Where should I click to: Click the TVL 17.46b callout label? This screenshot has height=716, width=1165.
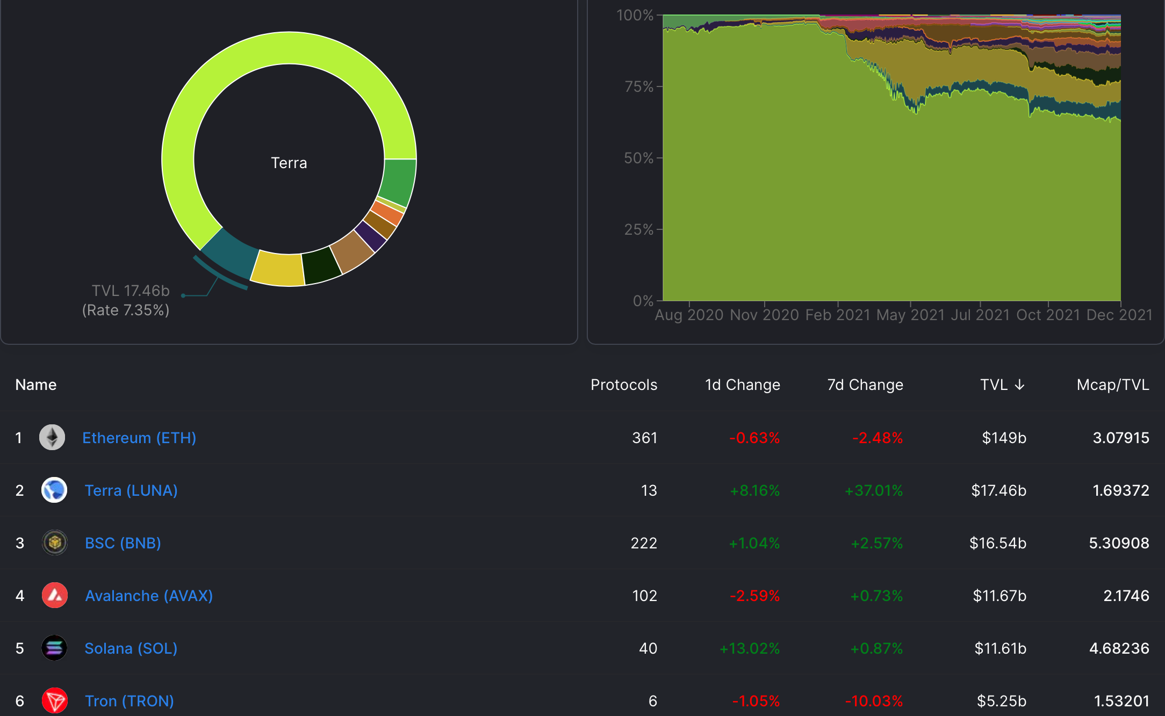(x=130, y=290)
